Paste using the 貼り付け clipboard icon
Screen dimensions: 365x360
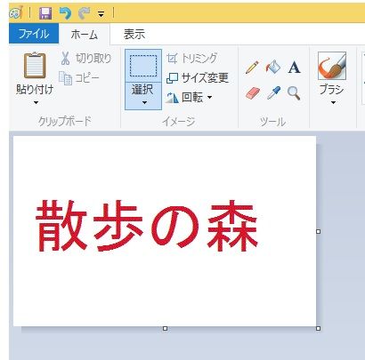tap(35, 65)
